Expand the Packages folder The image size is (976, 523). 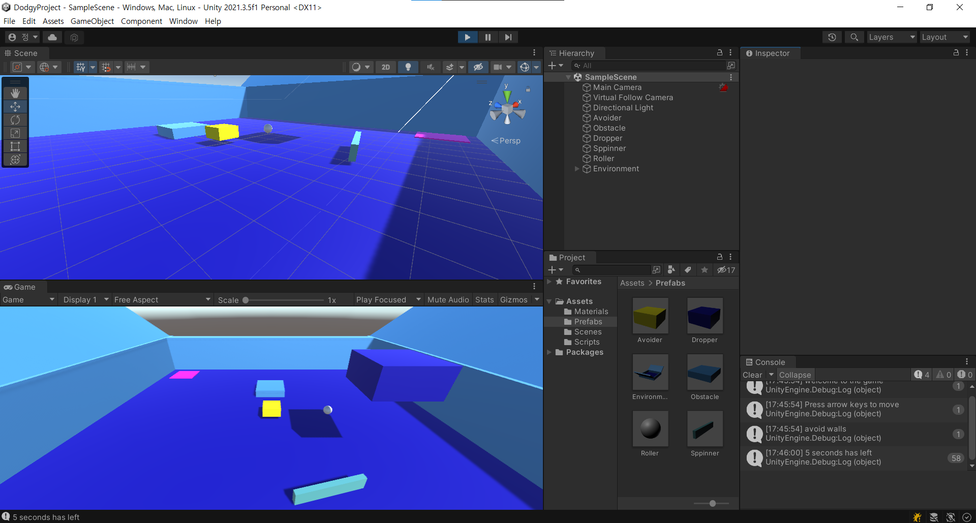tap(549, 352)
